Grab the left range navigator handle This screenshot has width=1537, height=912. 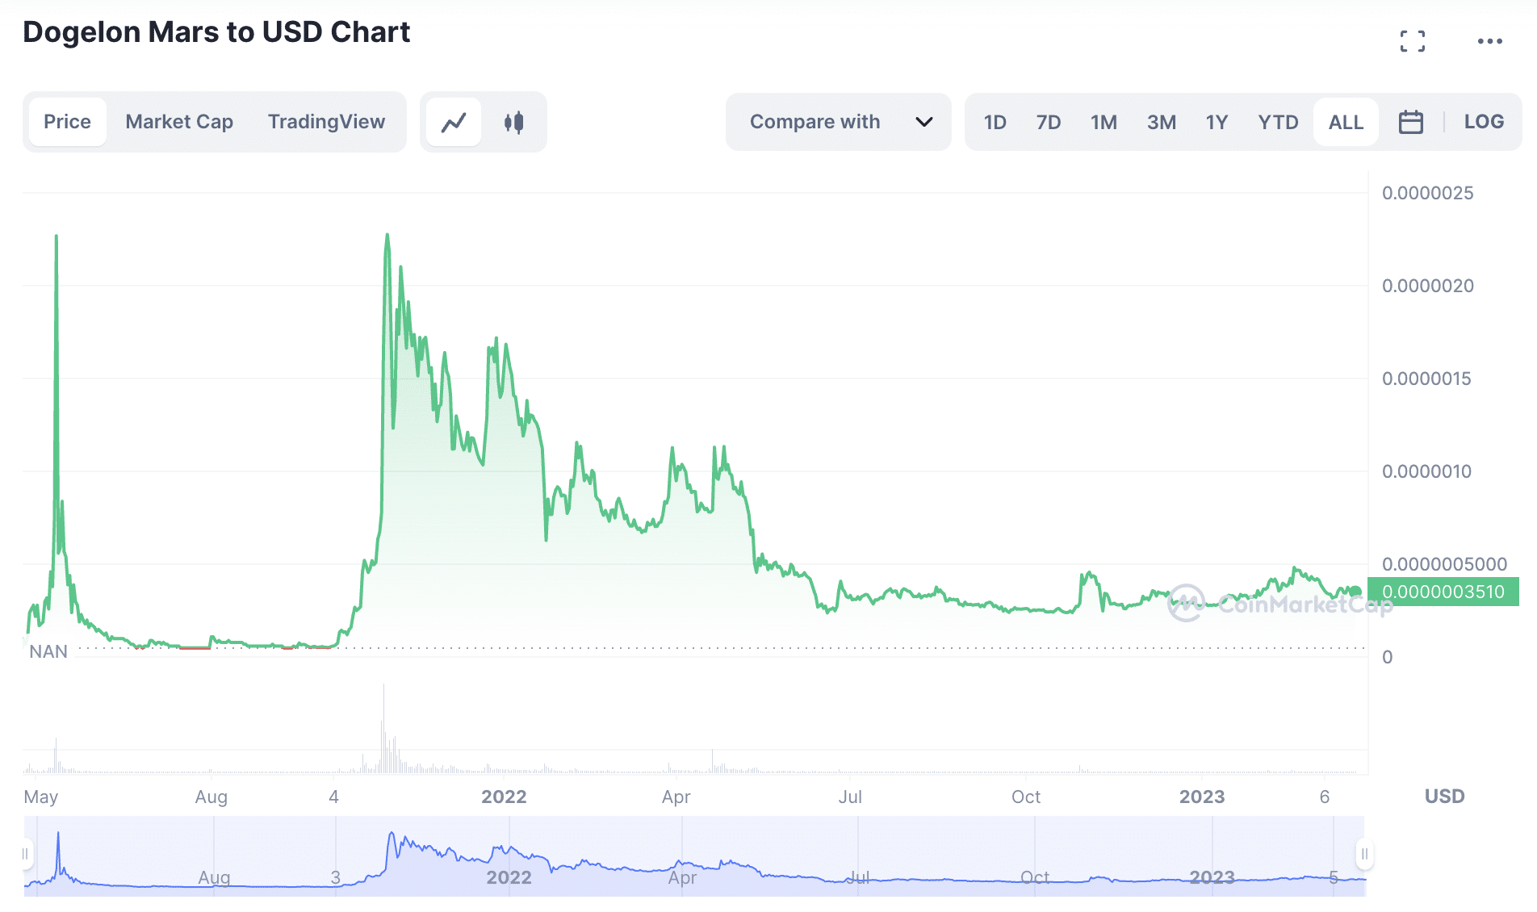point(26,854)
